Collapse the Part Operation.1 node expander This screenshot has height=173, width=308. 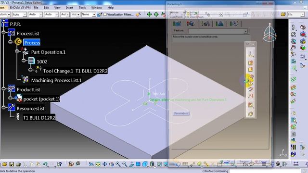pos(17,51)
